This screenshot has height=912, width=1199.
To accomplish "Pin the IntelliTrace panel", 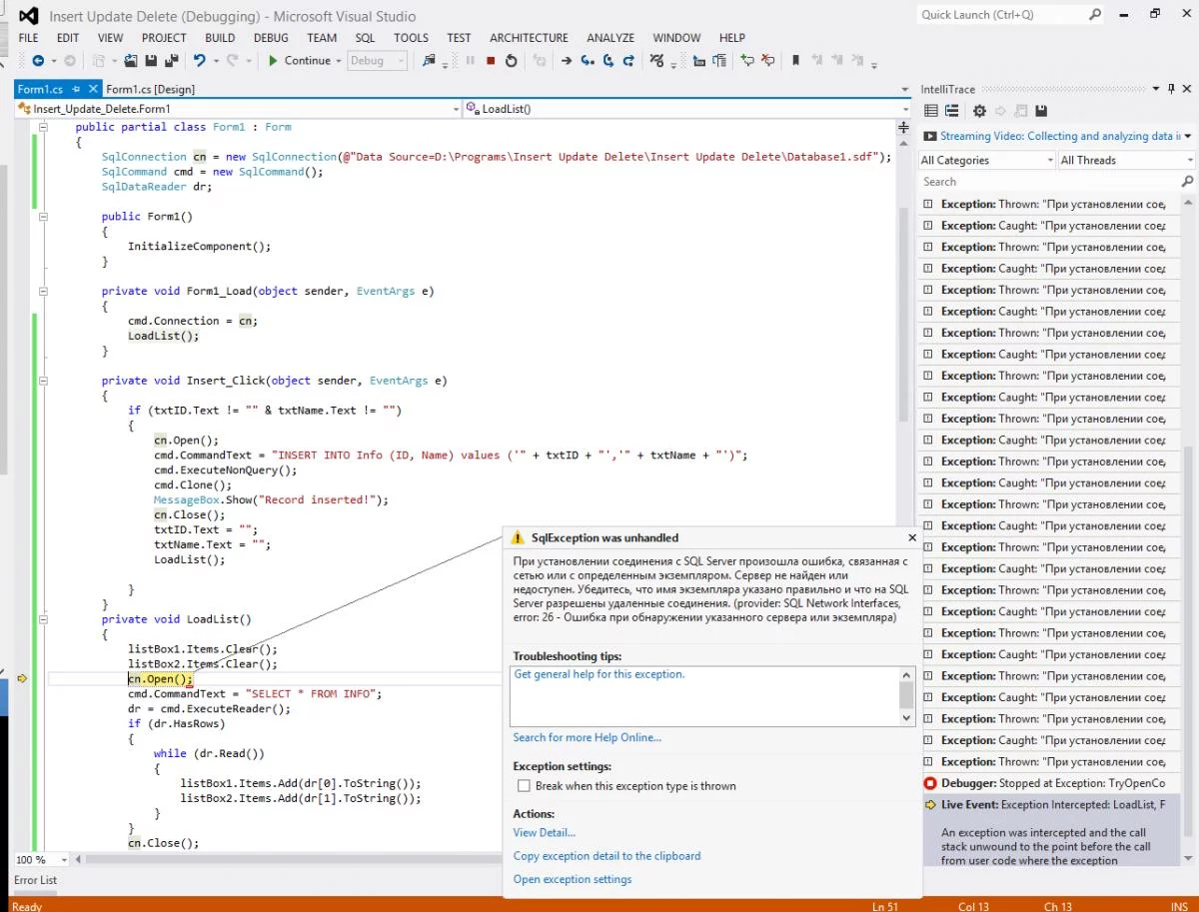I will tap(1172, 89).
